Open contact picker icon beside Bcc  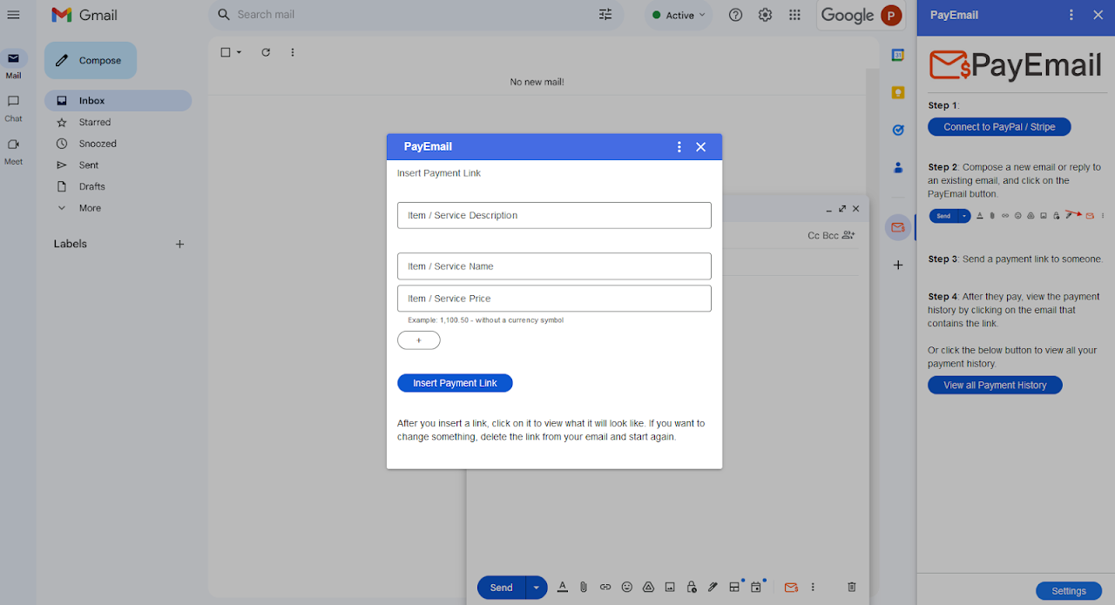tap(848, 235)
